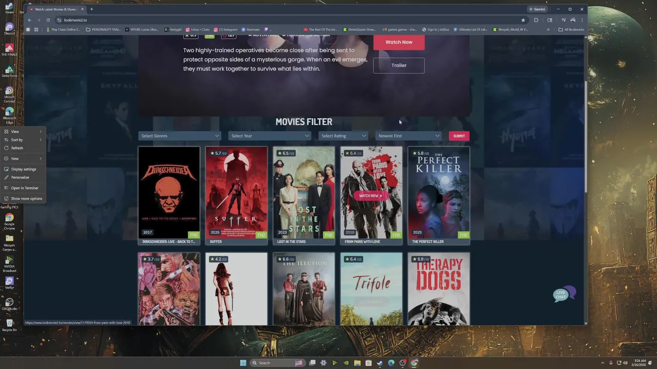
Task: Choose Display settings in context menu
Action: pos(23,169)
